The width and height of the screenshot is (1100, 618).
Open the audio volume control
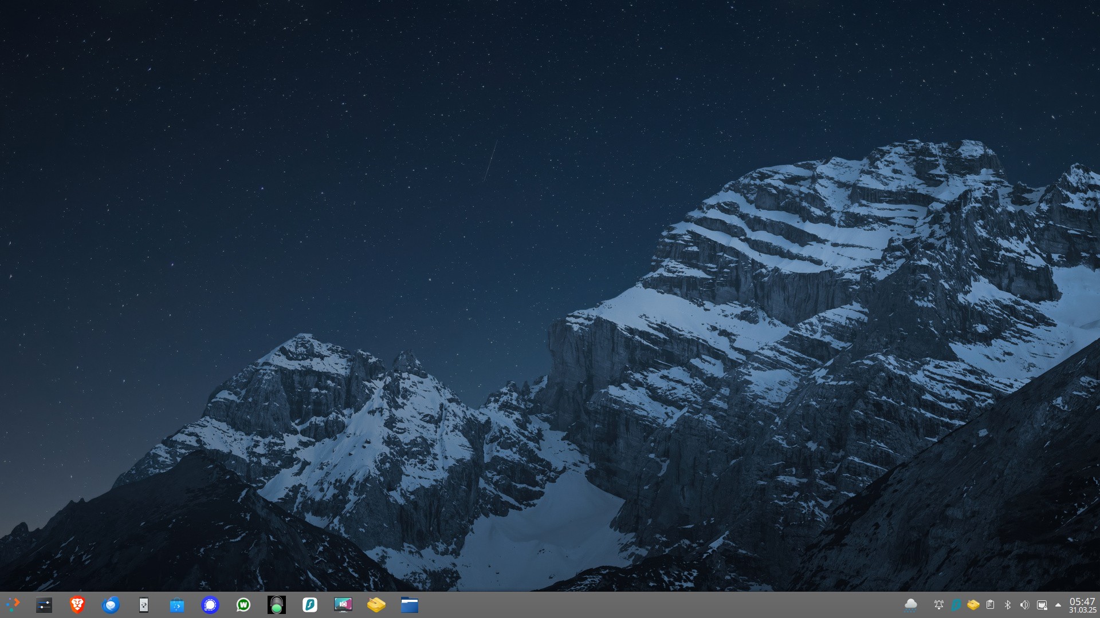[x=1024, y=605]
